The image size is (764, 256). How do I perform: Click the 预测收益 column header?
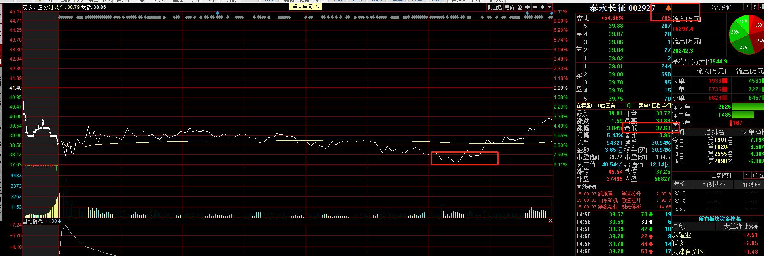pyautogui.click(x=714, y=184)
